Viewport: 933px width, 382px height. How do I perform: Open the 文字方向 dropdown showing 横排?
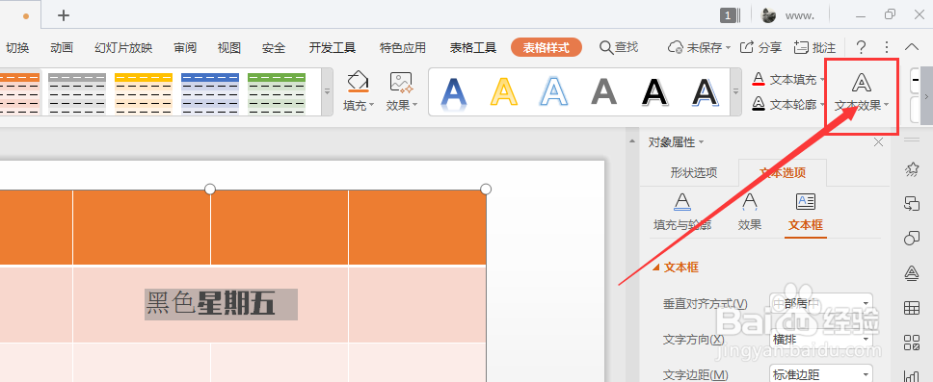(820, 340)
